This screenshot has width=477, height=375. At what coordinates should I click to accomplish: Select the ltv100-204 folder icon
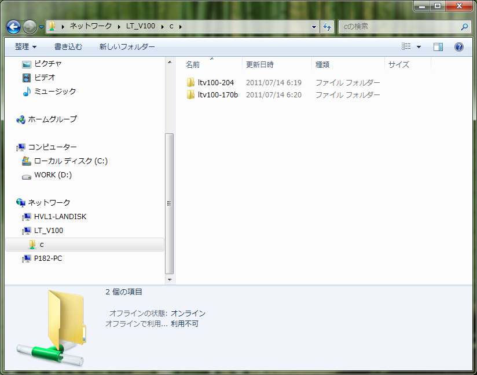coord(190,82)
